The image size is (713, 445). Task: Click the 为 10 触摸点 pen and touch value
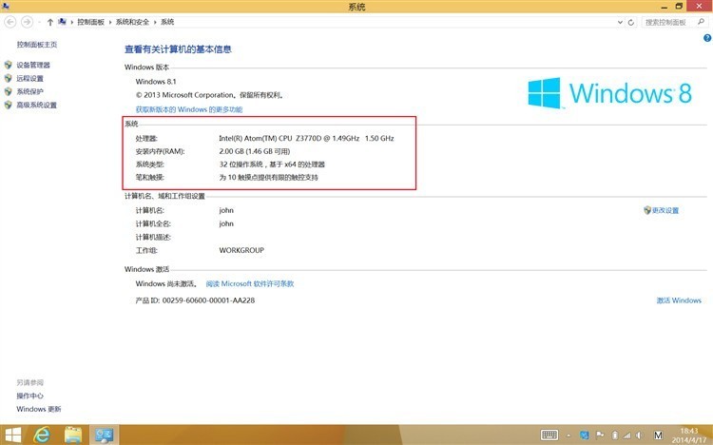point(268,178)
